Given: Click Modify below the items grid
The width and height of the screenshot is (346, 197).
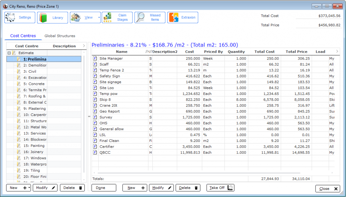Looking at the screenshot, I should (x=161, y=188).
